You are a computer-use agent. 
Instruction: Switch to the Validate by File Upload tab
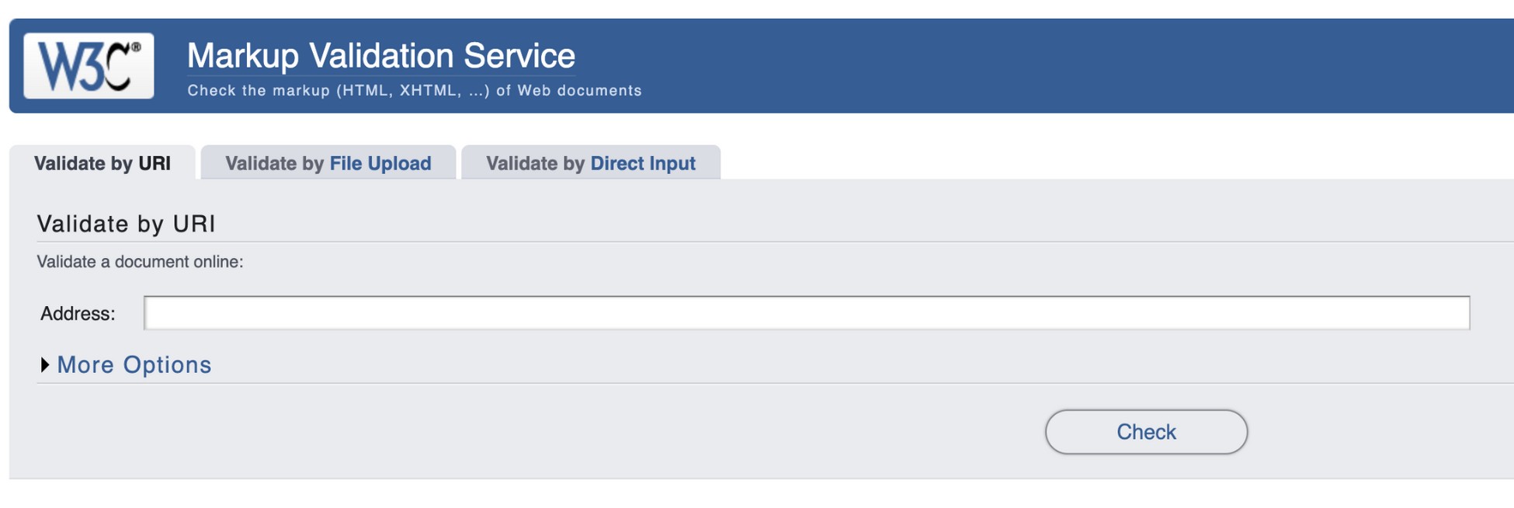(x=328, y=163)
